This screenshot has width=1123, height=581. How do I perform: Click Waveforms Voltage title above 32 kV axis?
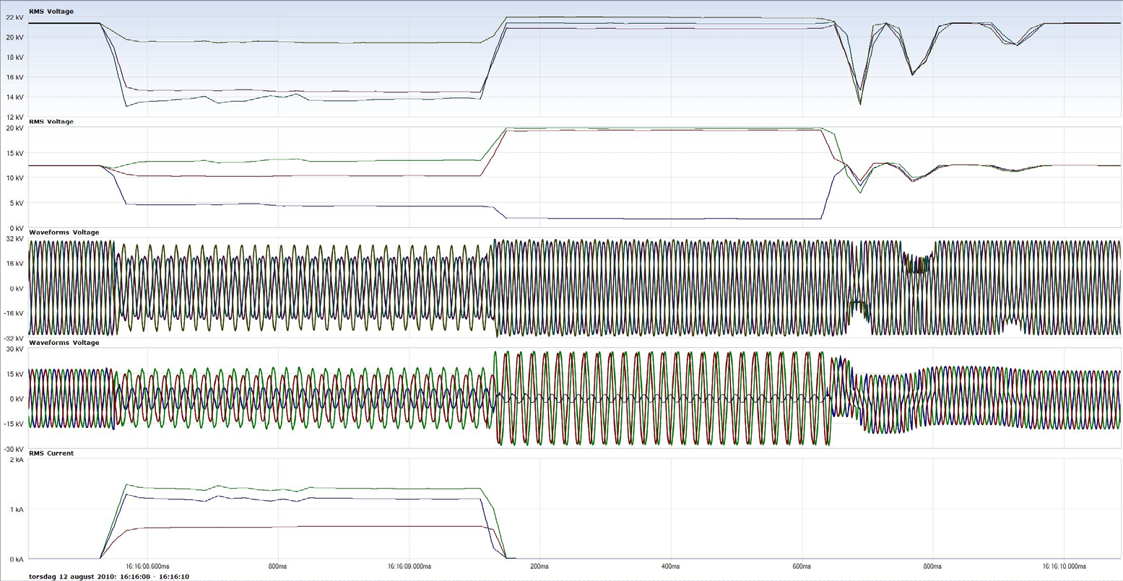[64, 232]
